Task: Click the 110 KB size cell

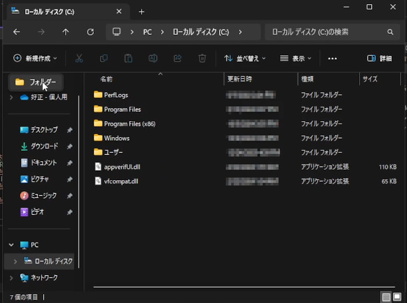Action: [388, 167]
